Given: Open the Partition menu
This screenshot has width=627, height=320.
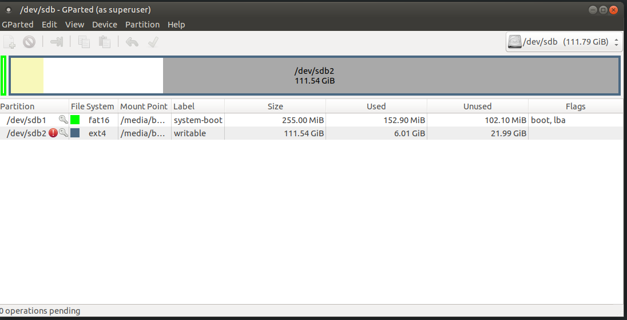Looking at the screenshot, I should tap(142, 25).
